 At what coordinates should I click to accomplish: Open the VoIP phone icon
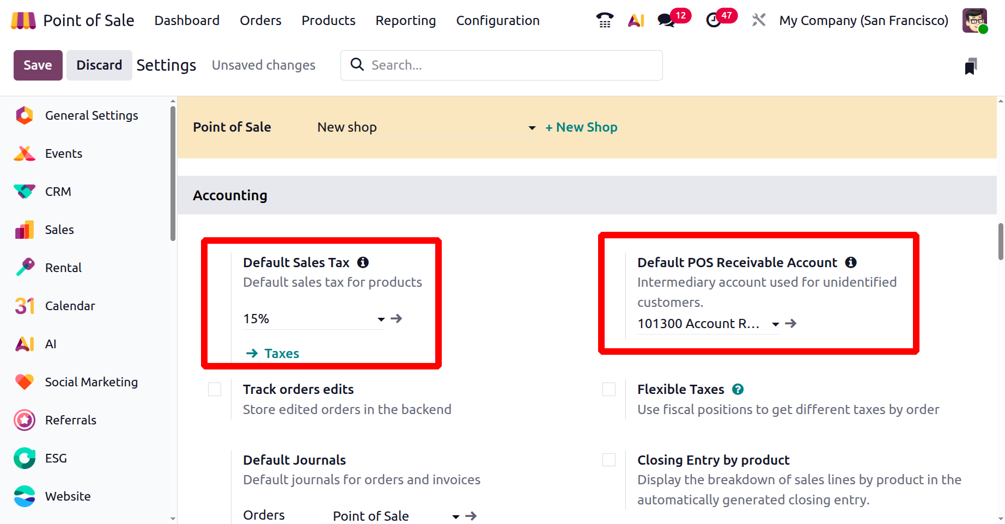(x=605, y=21)
